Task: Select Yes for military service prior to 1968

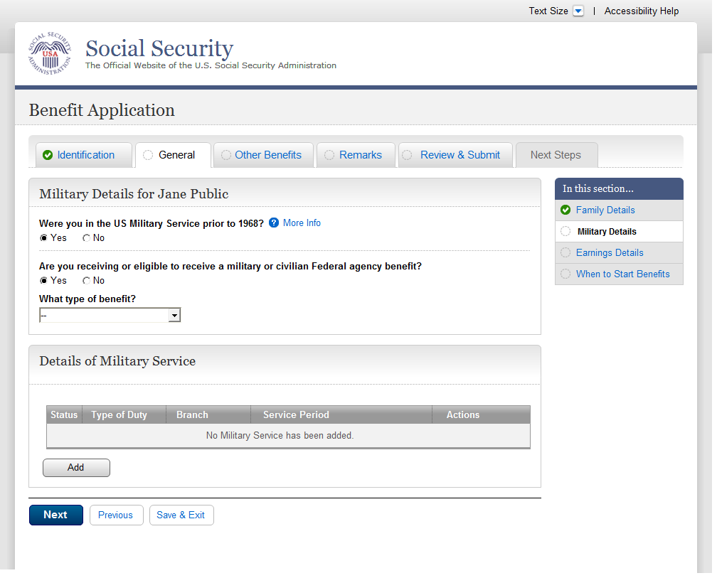Action: tap(43, 238)
